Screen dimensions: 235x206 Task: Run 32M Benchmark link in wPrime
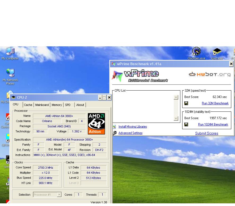[215, 103]
